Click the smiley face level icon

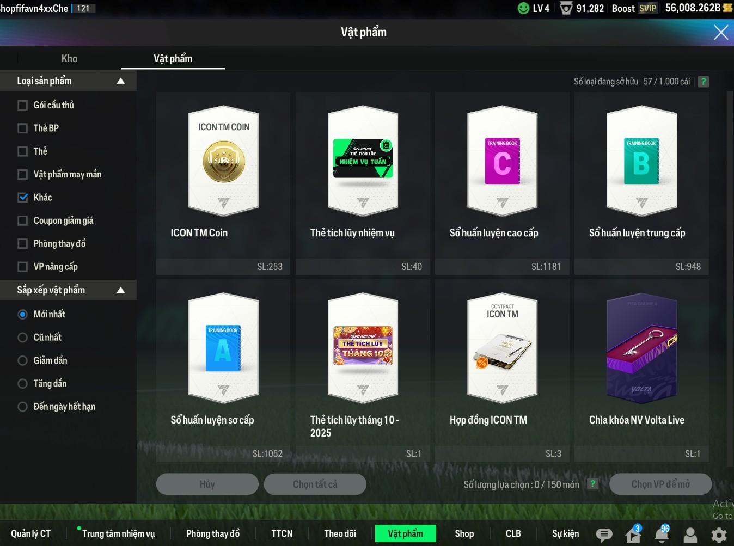click(x=523, y=8)
